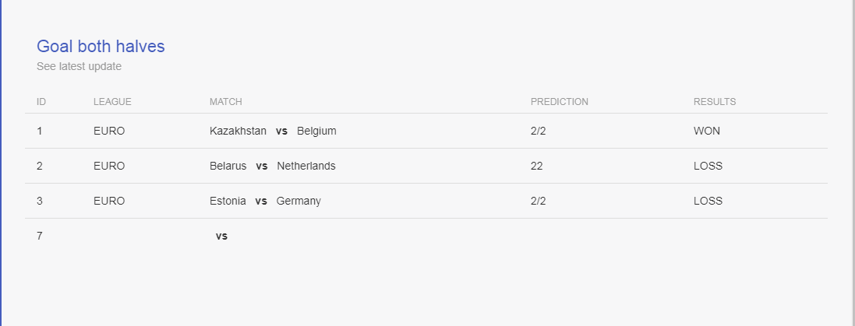The width and height of the screenshot is (855, 326).
Task: Click the ID column header
Action: click(41, 102)
